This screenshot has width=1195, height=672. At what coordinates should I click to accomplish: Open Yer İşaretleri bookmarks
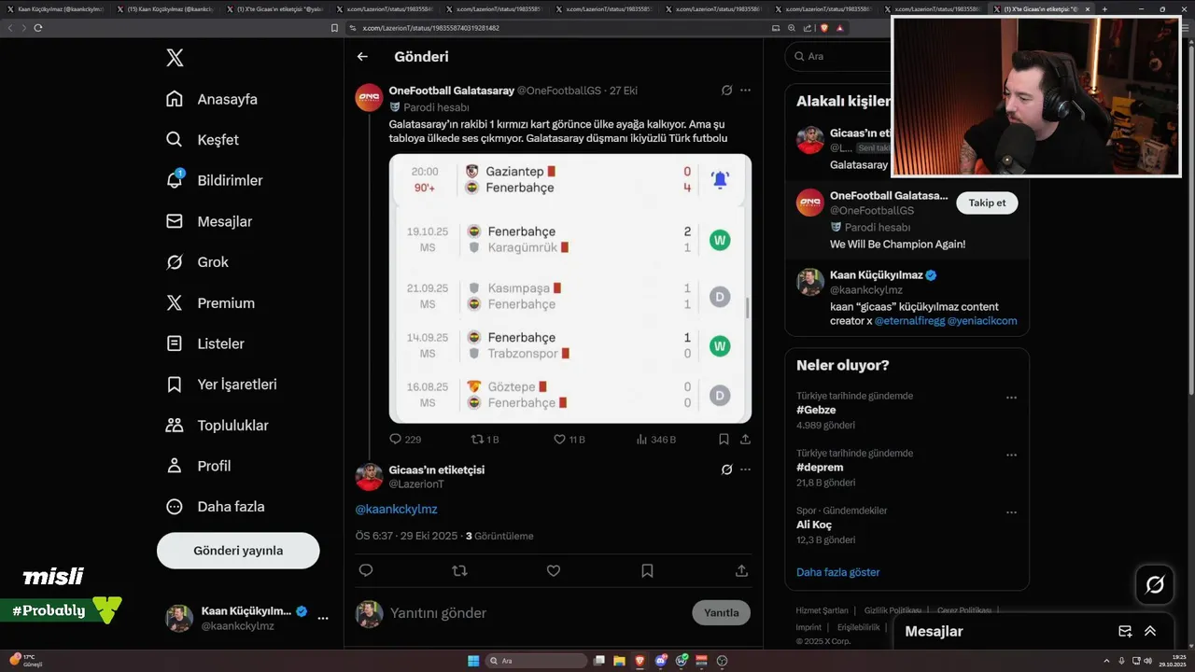pyautogui.click(x=221, y=385)
